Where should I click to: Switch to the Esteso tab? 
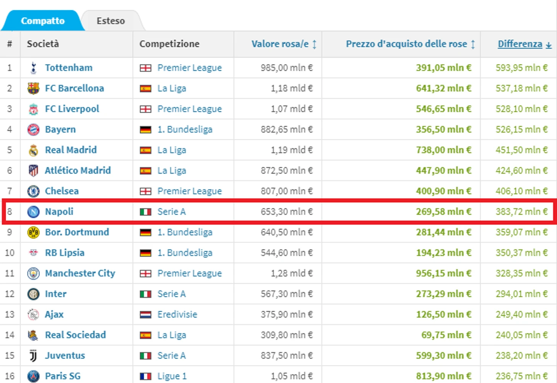(x=111, y=21)
